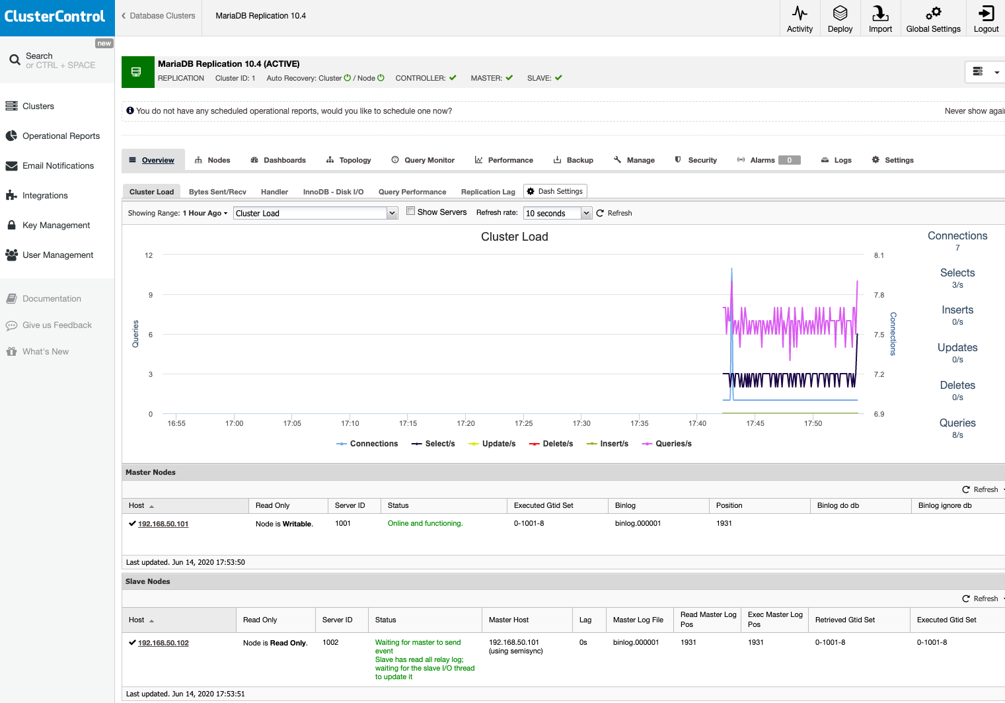
Task: Open the Logs tab
Action: [x=836, y=160]
